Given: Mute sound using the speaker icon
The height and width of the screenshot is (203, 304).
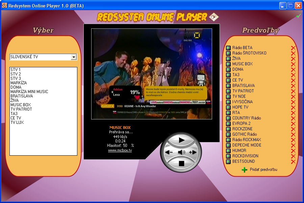Looking at the screenshot, I should (x=181, y=152).
